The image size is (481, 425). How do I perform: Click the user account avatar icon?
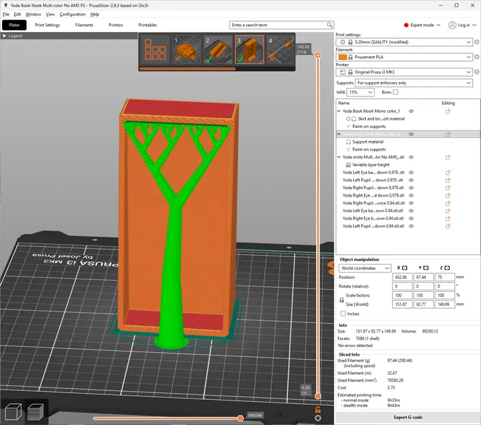point(452,24)
